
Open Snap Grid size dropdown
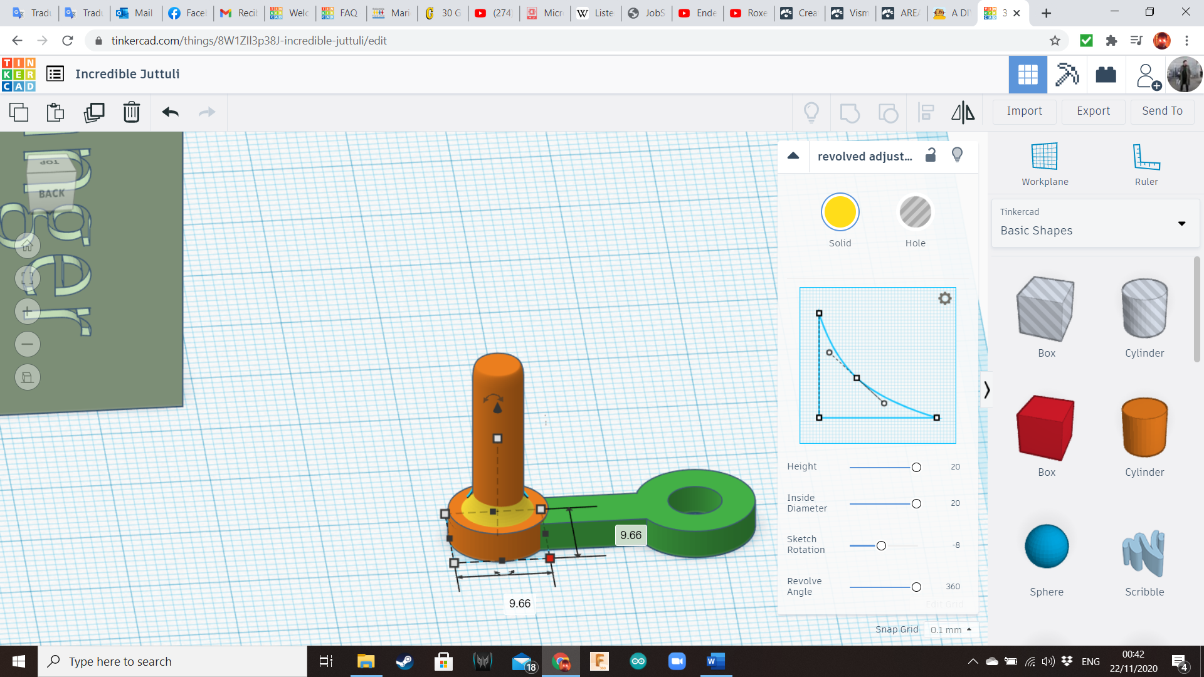tap(951, 629)
